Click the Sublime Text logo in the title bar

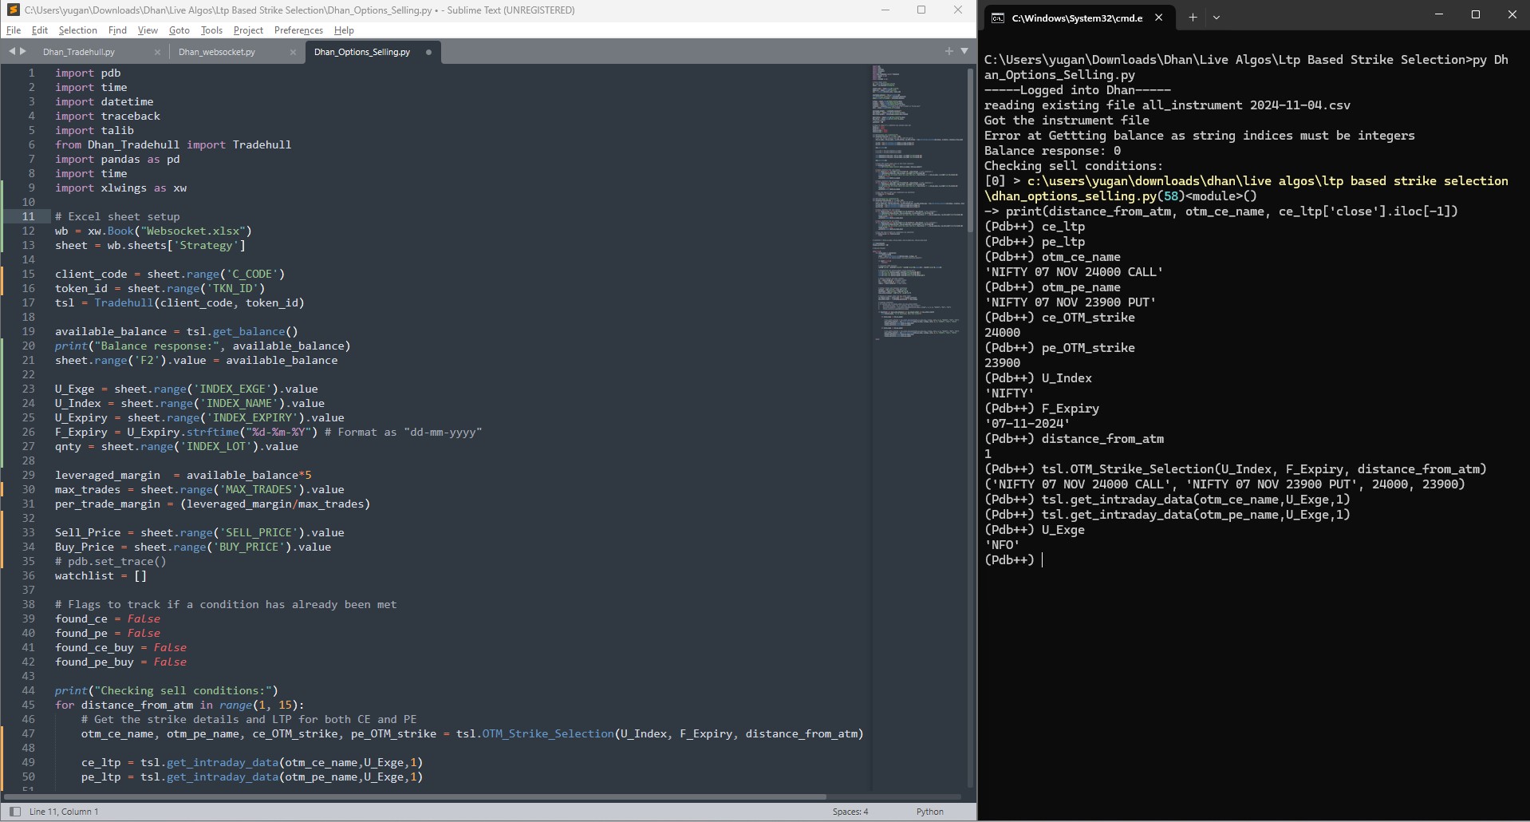(x=12, y=10)
